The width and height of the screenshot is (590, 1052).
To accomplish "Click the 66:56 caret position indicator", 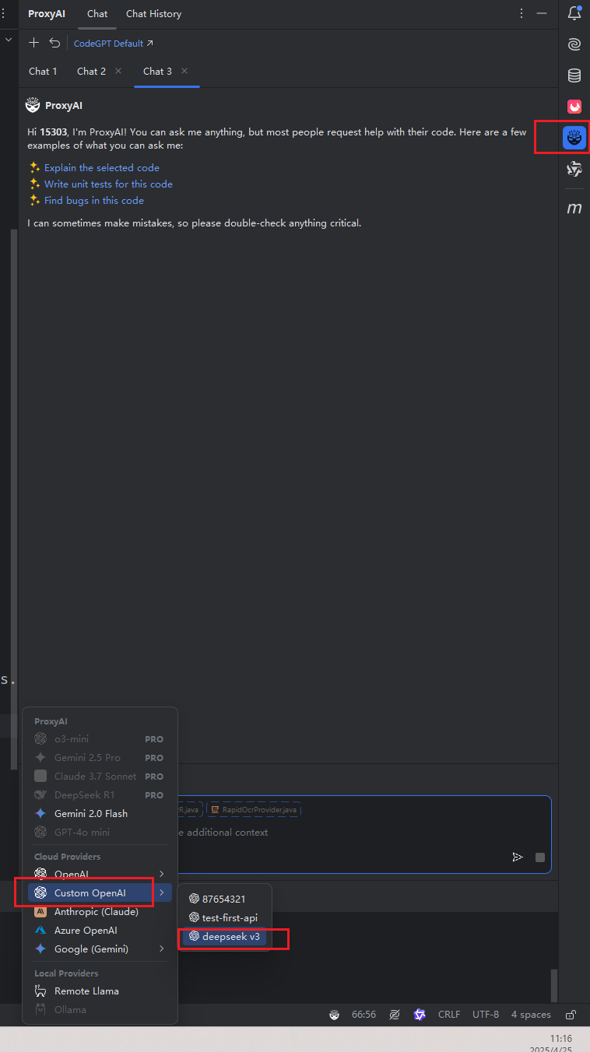I will point(363,1015).
